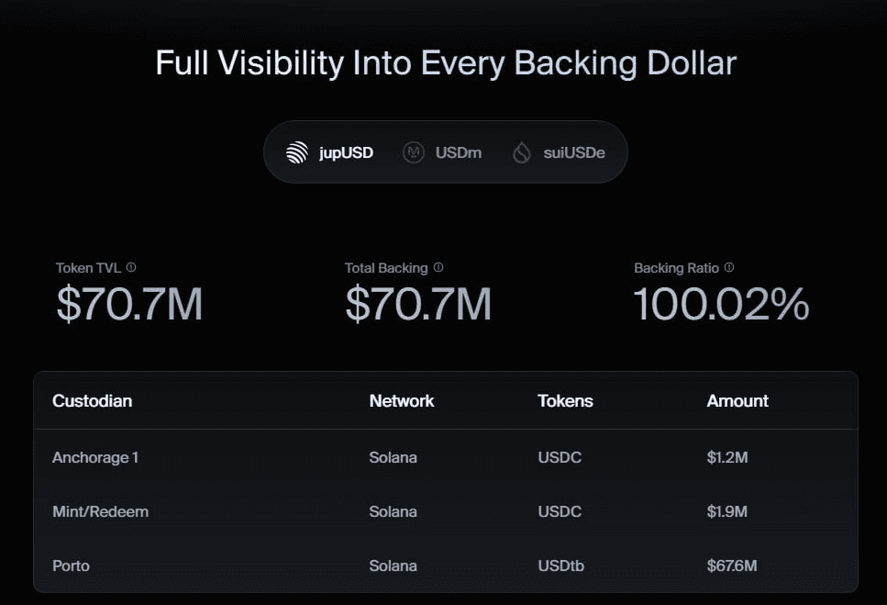The image size is (887, 605).
Task: Click the Amount column header
Action: [x=737, y=401]
